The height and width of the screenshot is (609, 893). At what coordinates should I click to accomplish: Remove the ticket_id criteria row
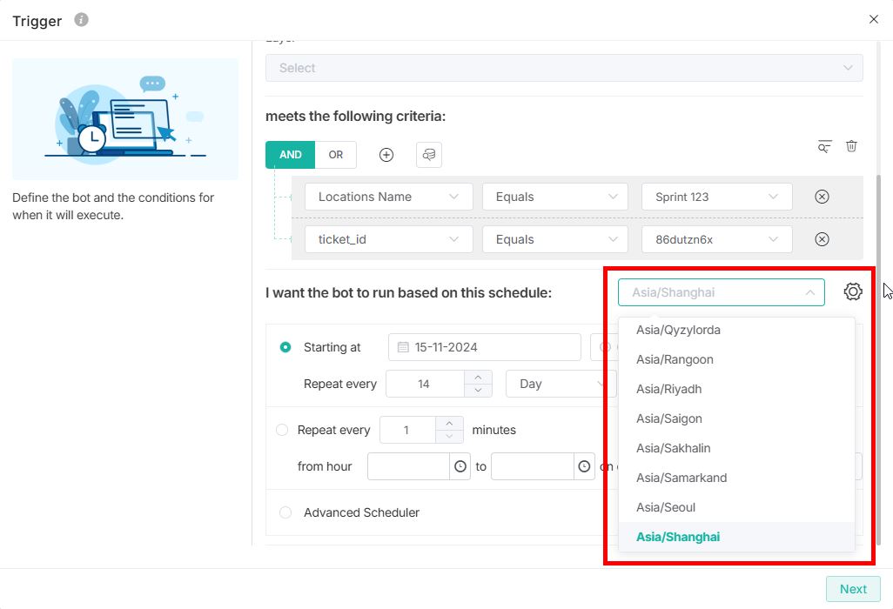pyautogui.click(x=822, y=239)
